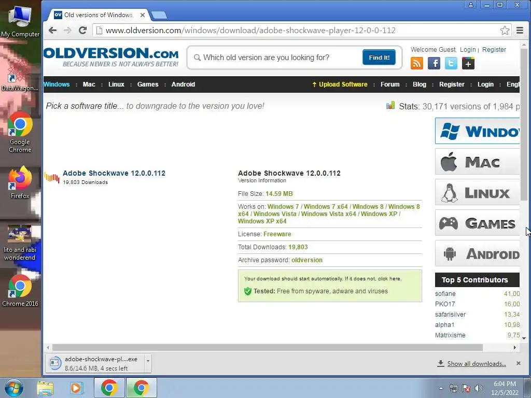Open the Chrome user profile button

pos(471,5)
